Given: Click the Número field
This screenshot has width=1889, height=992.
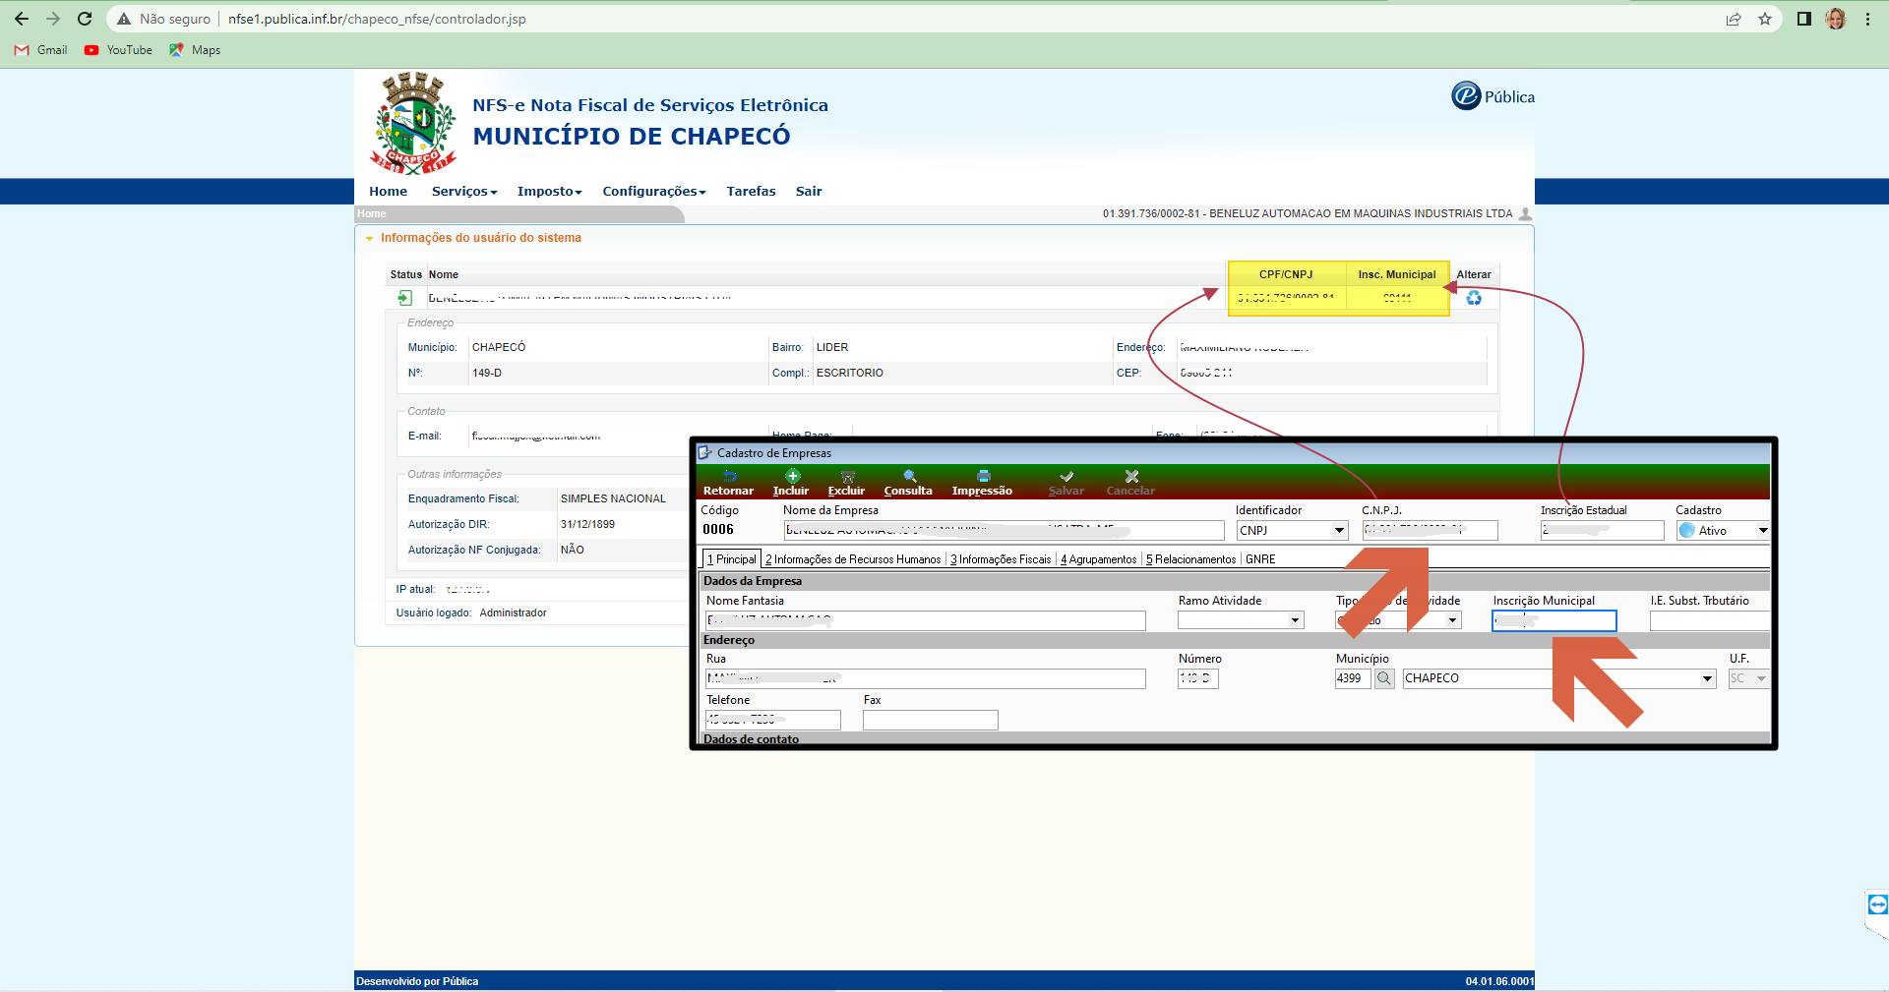Looking at the screenshot, I should tap(1198, 678).
